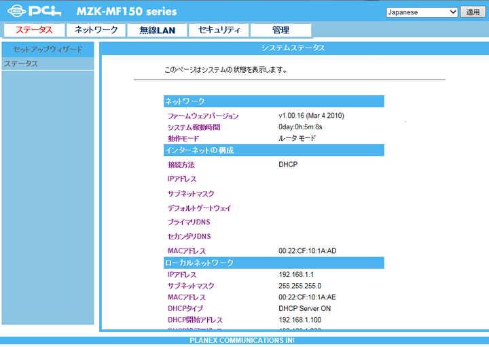
Task: Click uptime value 0day:0h:5m:8s
Action: [x=300, y=127]
